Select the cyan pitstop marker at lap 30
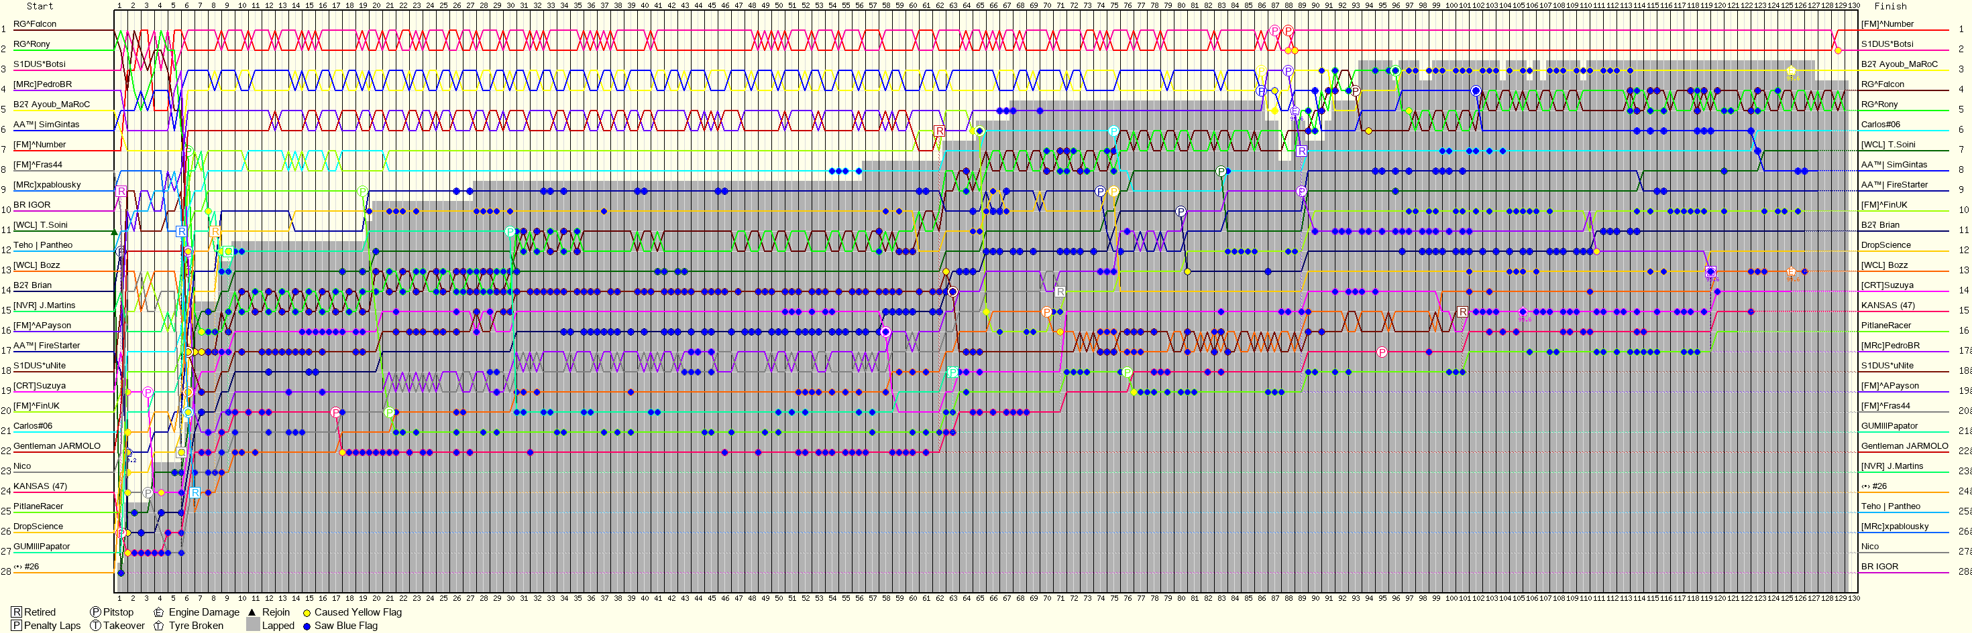Viewport: 1972px width, 633px height. pyautogui.click(x=510, y=232)
